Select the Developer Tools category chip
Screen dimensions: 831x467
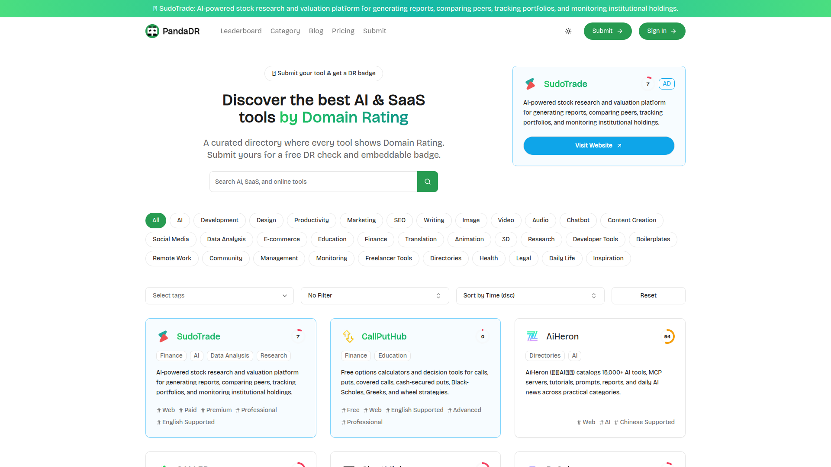pyautogui.click(x=596, y=240)
